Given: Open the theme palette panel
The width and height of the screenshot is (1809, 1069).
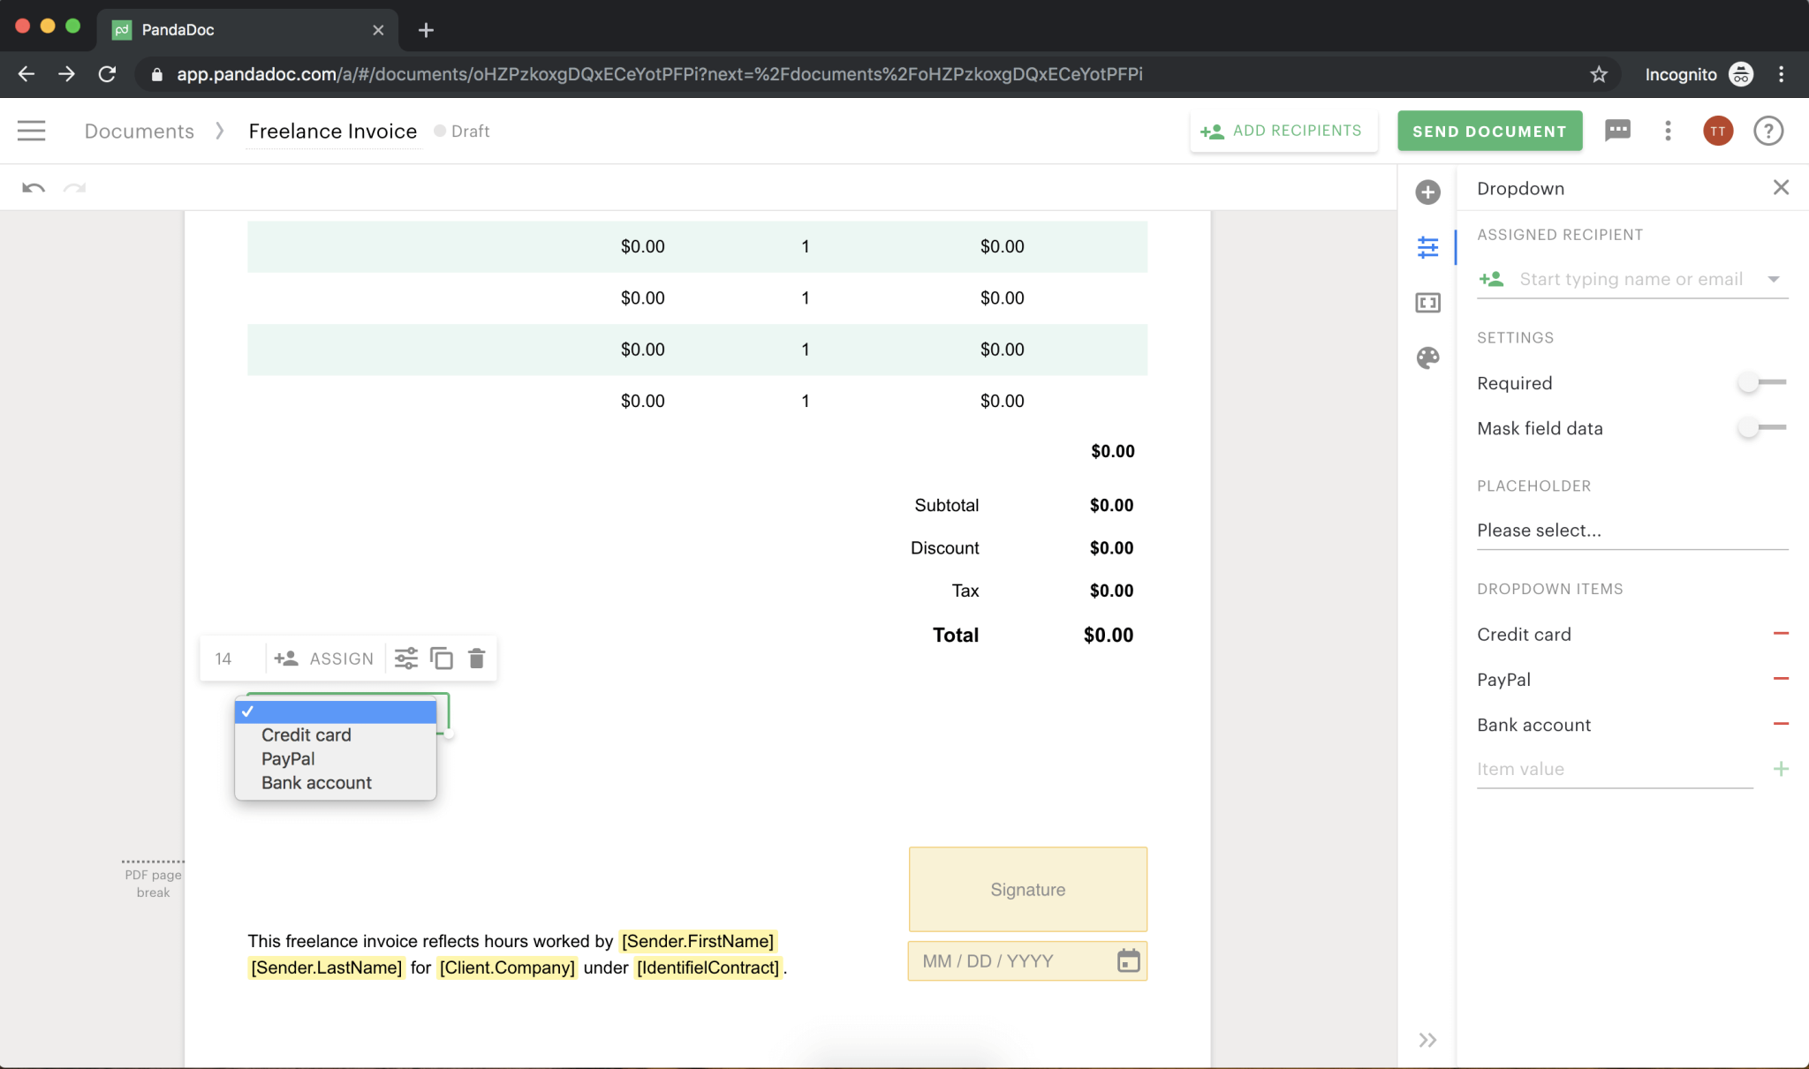Looking at the screenshot, I should [x=1427, y=358].
